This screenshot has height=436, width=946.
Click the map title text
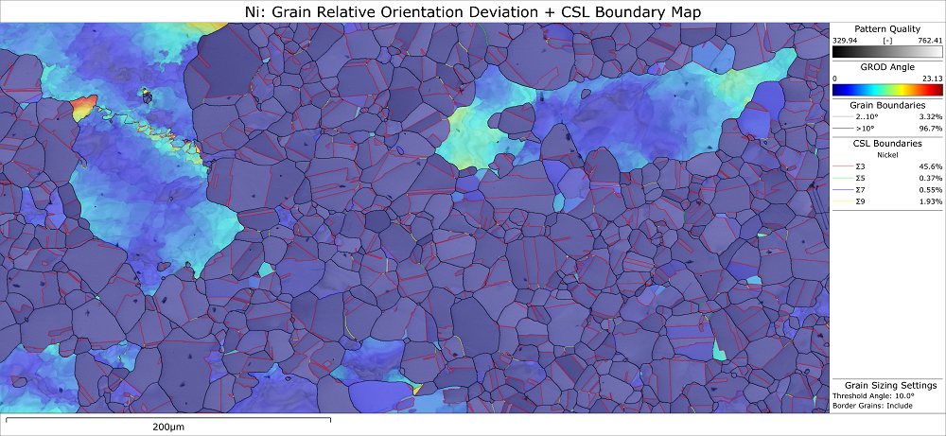(x=473, y=11)
